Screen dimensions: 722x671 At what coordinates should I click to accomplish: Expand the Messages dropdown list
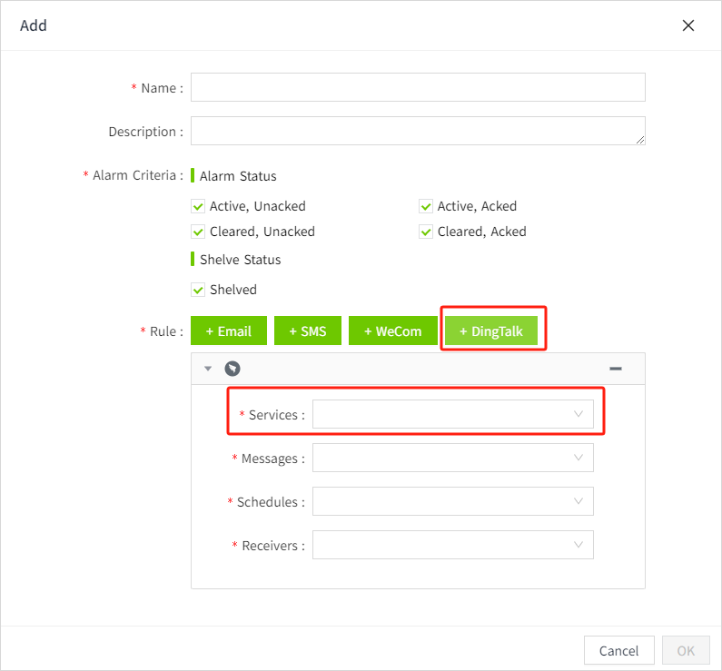coord(452,459)
